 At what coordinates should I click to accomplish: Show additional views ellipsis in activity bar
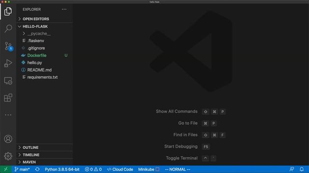[x=8, y=115]
